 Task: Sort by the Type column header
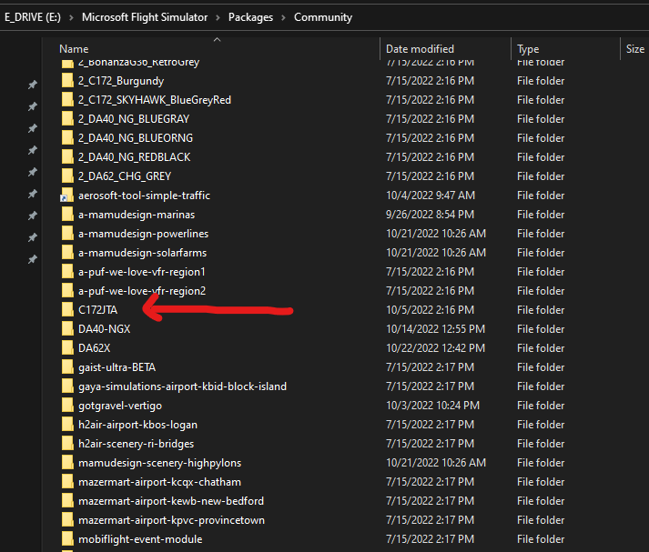(528, 49)
